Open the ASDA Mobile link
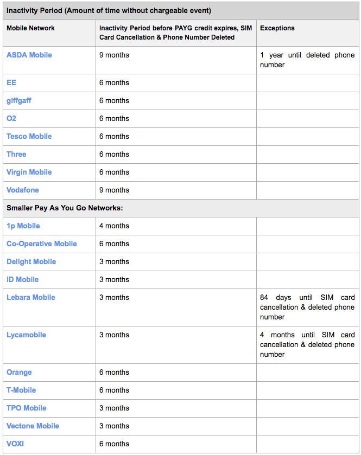Image resolution: width=361 pixels, height=455 pixels. [29, 55]
